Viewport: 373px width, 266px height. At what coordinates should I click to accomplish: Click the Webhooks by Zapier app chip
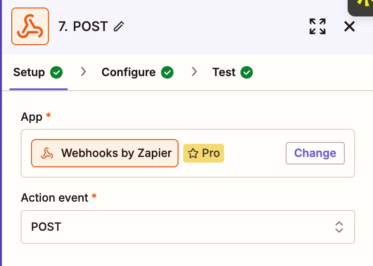pos(105,153)
